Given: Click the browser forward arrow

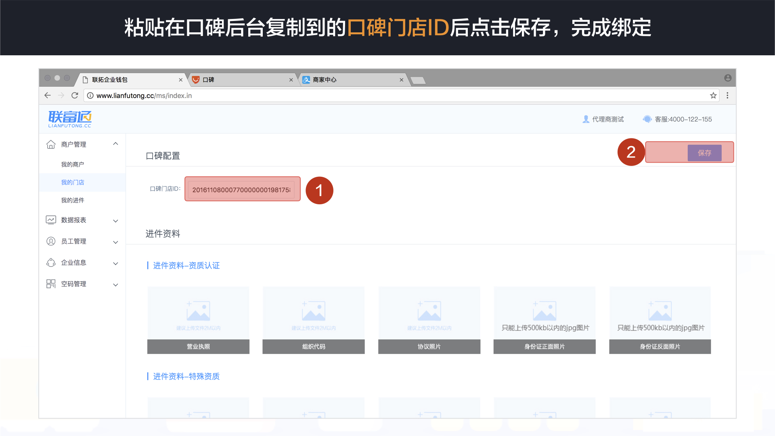Looking at the screenshot, I should [61, 95].
